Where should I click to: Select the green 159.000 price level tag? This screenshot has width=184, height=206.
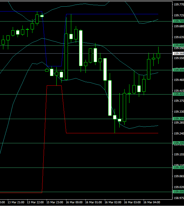[x=178, y=192]
